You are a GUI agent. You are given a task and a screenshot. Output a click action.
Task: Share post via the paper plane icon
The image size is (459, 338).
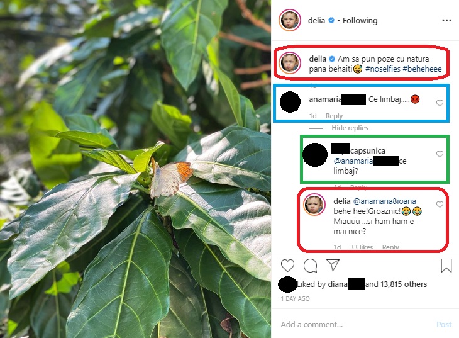point(333,265)
